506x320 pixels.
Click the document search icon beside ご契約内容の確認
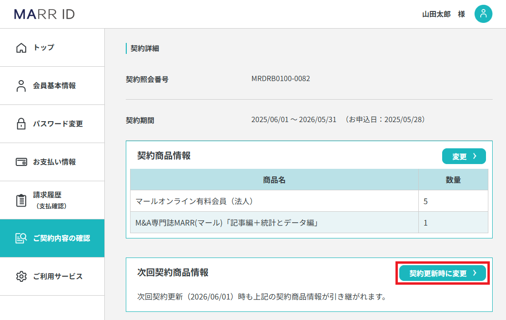click(21, 238)
